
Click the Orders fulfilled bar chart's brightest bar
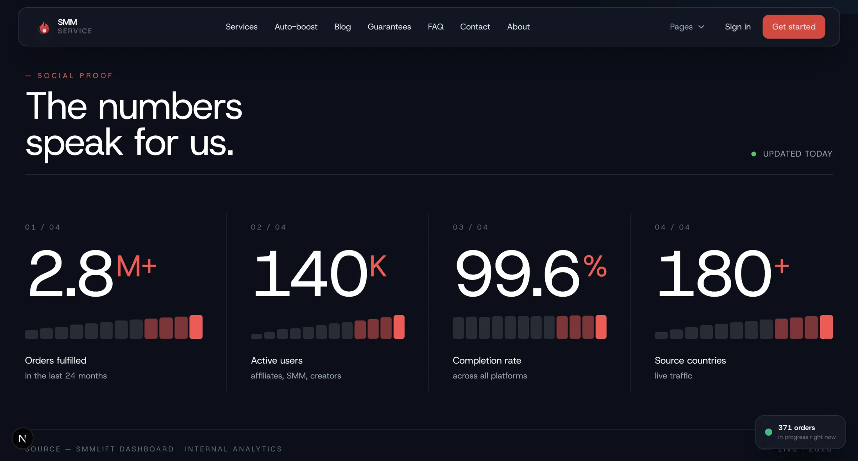(196, 327)
